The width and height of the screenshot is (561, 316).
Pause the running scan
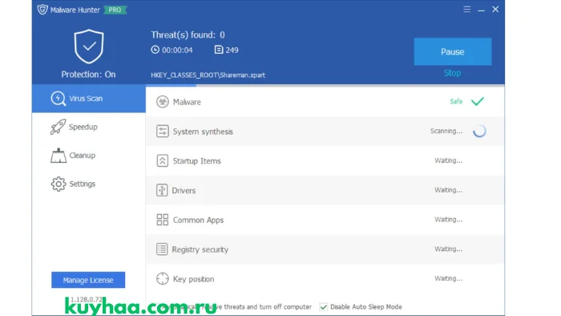tap(453, 51)
